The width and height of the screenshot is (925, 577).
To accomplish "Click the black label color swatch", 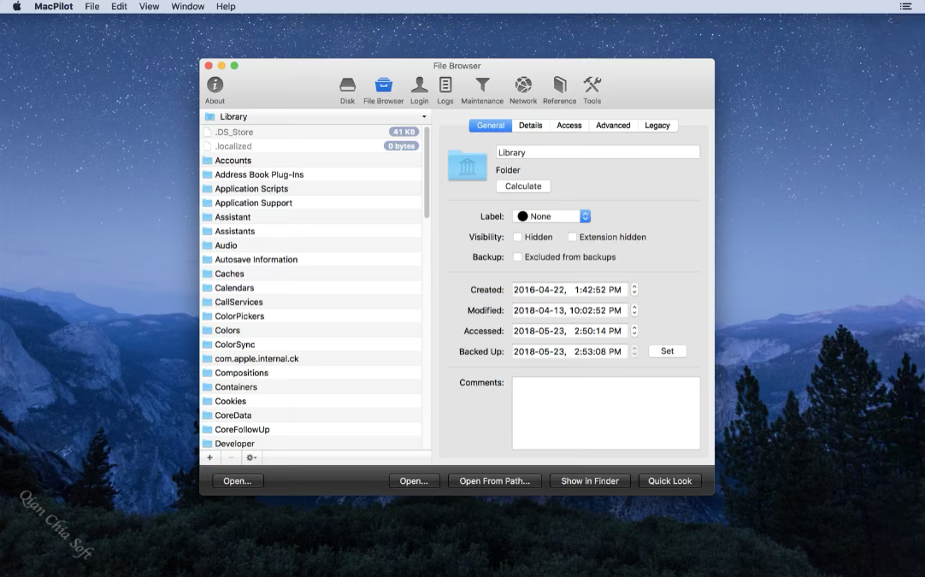I will click(x=522, y=216).
